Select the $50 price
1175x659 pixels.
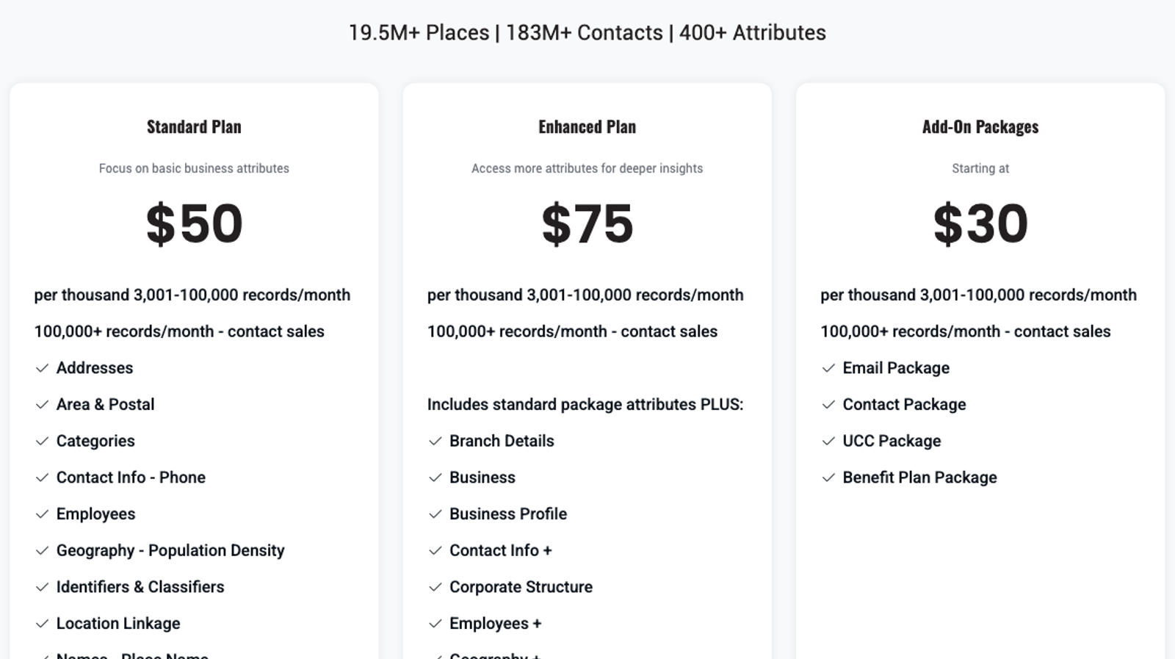point(194,223)
